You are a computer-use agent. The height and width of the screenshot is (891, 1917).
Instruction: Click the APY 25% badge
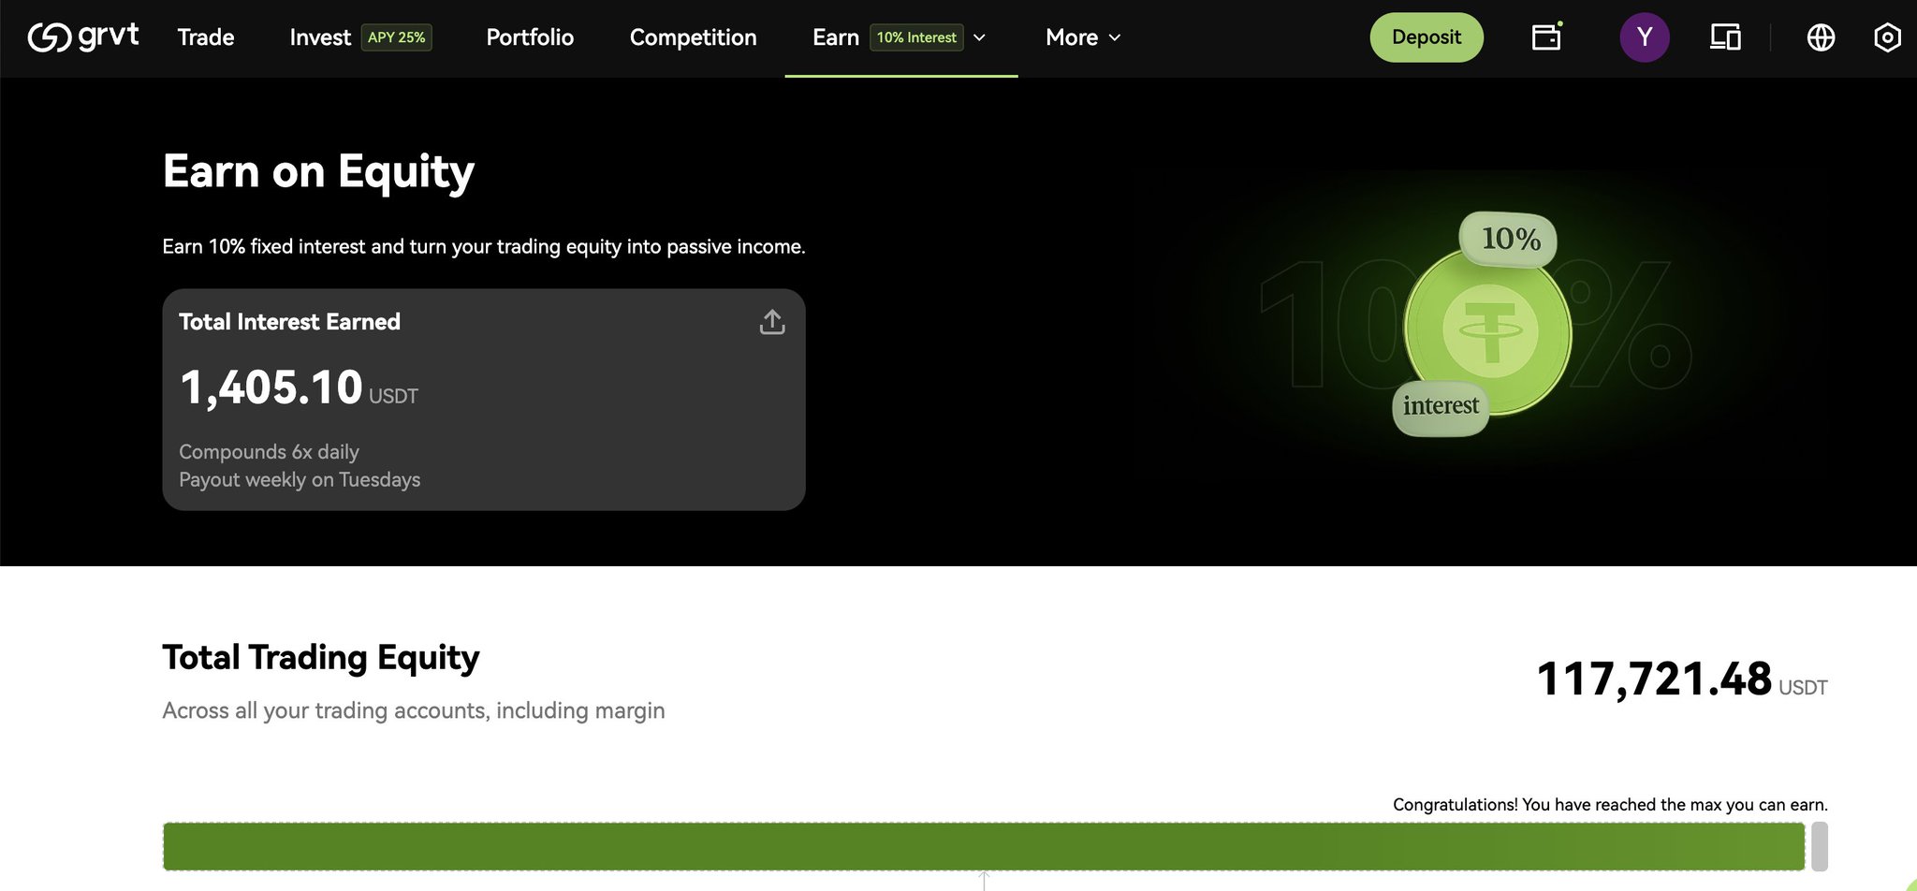click(x=396, y=37)
